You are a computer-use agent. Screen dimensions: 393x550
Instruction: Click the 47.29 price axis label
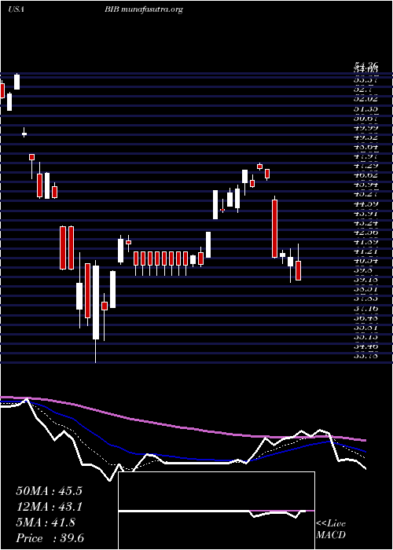click(x=365, y=166)
